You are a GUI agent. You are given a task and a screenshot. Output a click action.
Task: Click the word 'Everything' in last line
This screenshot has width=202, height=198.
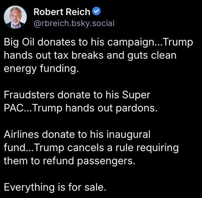(29, 188)
